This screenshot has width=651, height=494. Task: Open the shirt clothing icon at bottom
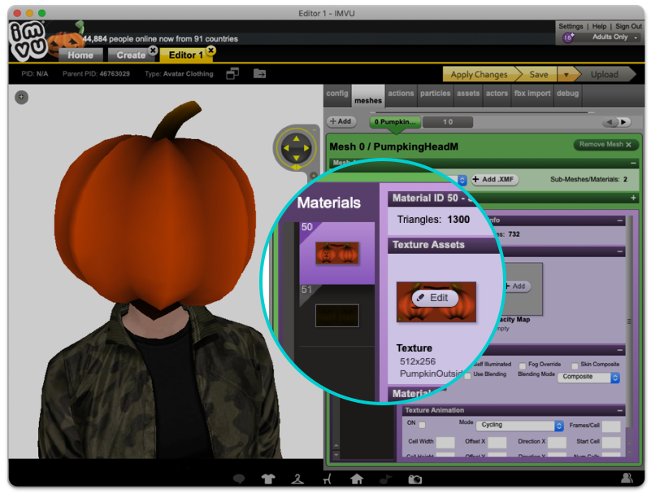[268, 479]
